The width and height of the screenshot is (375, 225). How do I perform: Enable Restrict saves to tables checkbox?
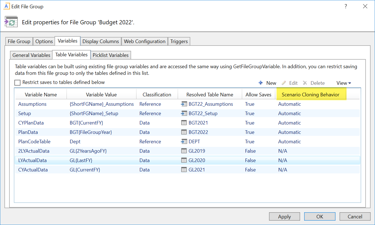(18, 83)
